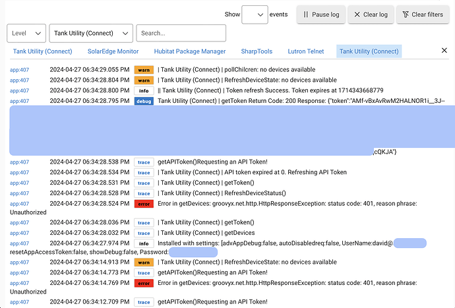Click the error badge at 06:34:28.524
This screenshot has width=455, height=308.
coord(144,204)
